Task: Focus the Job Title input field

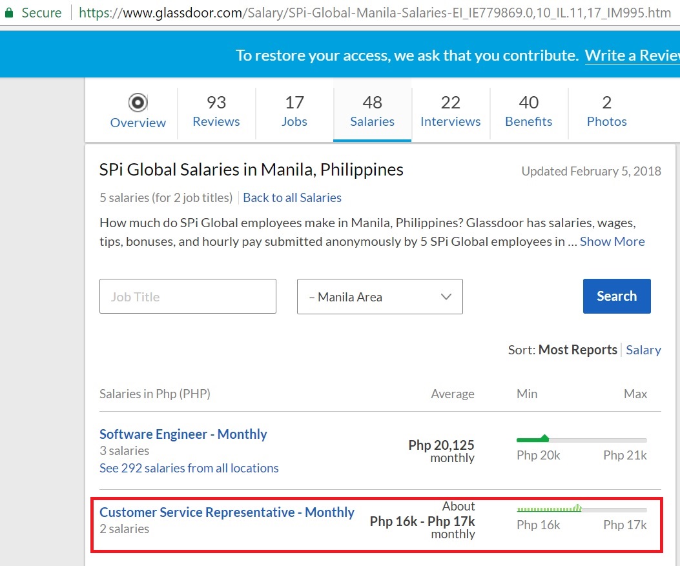Action: coord(188,296)
